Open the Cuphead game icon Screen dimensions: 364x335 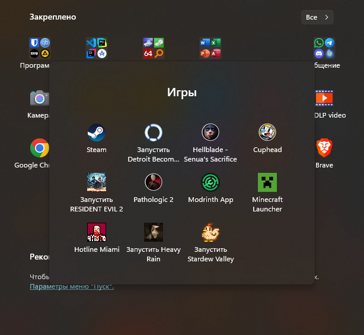coord(267,132)
